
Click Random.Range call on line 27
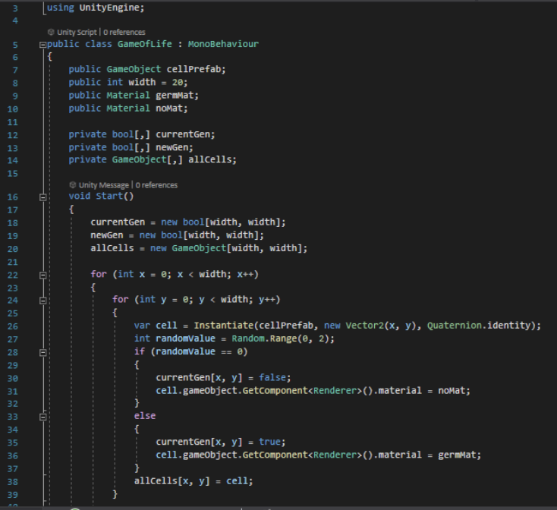pos(264,338)
